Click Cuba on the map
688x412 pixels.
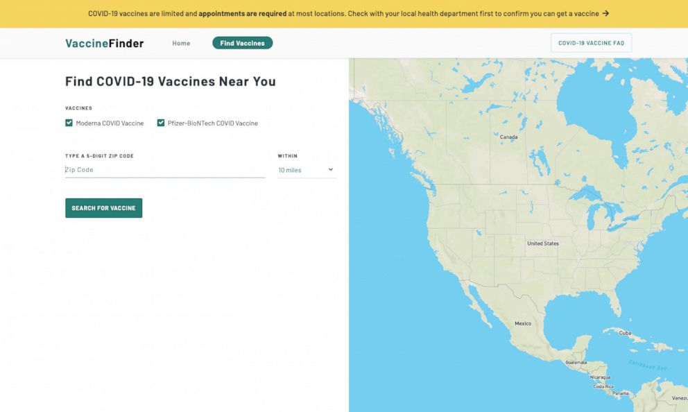(626, 333)
